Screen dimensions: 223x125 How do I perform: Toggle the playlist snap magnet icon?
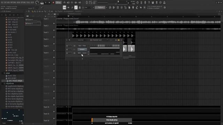[x=29, y=11]
